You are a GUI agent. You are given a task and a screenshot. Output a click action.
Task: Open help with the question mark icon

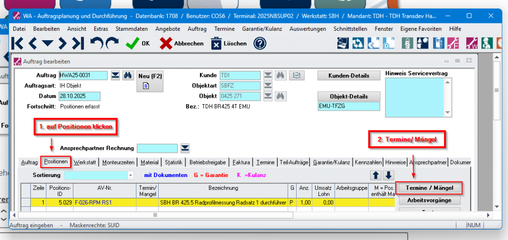pyautogui.click(x=260, y=44)
